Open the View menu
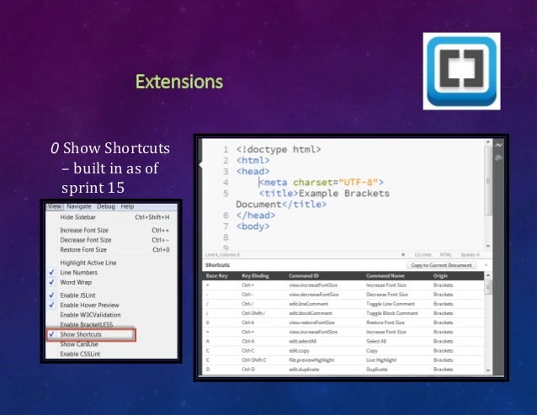Viewport: 537px width, 415px height. pos(54,206)
